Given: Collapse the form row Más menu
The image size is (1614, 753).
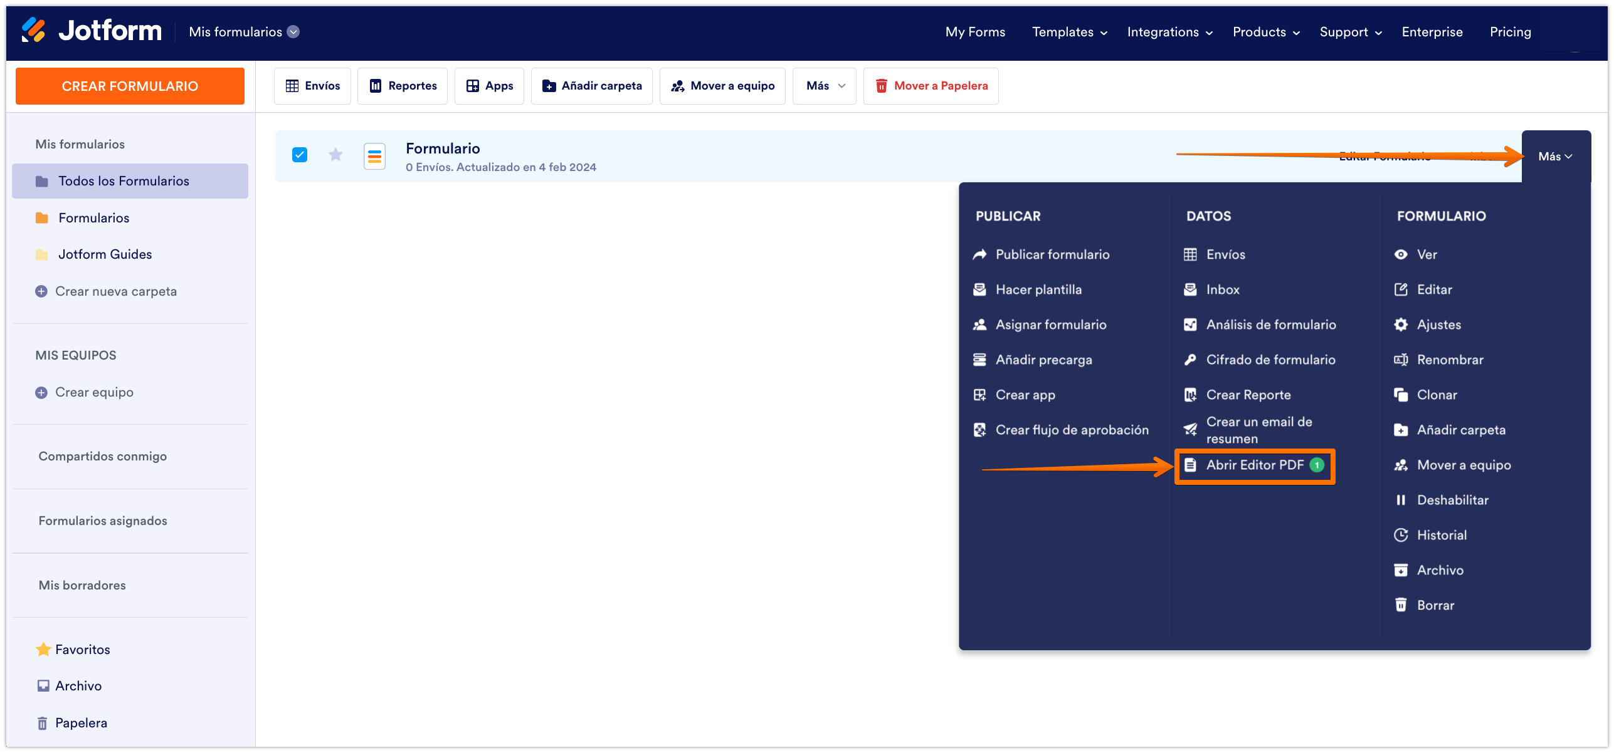Looking at the screenshot, I should coord(1555,157).
